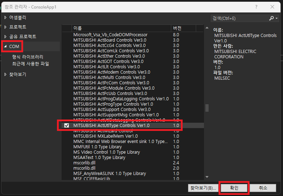
Task: Select MITSUBISHI ActProgDataLogging Controls Ver1.0
Action: 133,99
